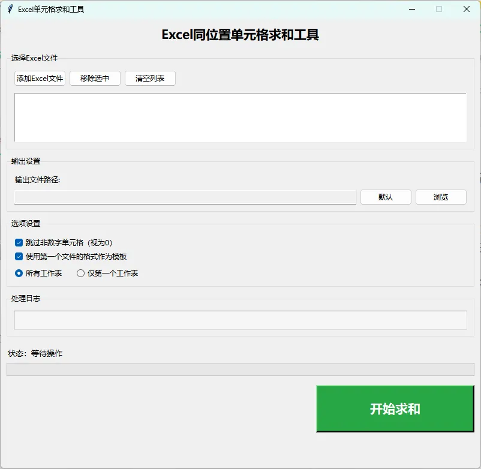481x469 pixels.
Task: Click the 处理日志 group label
Action: (26, 299)
